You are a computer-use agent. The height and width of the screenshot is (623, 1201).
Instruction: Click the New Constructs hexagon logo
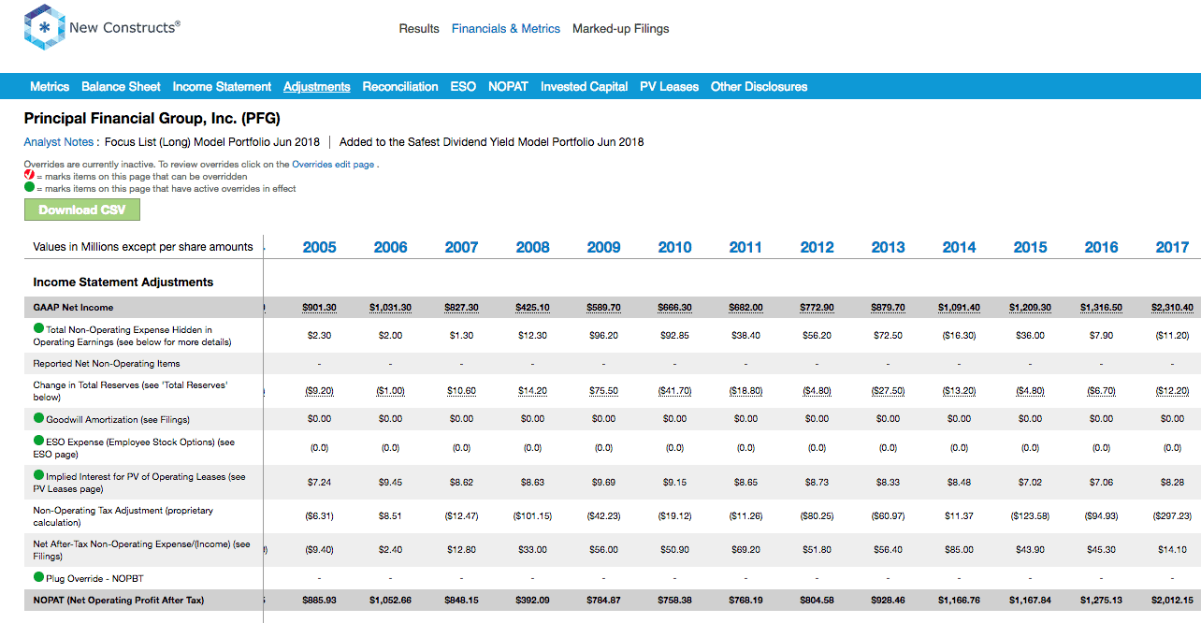click(x=44, y=27)
